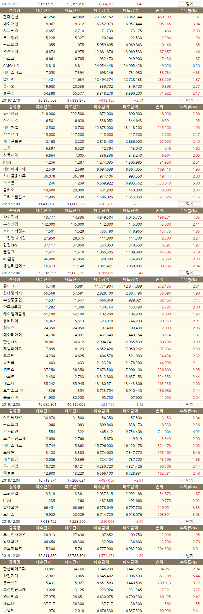
Task: Select the 기가레인 stock name
Action: click(x=10, y=432)
